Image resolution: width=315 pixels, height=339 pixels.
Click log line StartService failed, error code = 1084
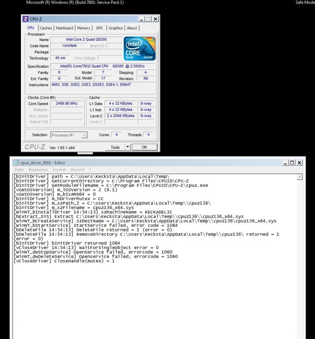click(x=95, y=225)
